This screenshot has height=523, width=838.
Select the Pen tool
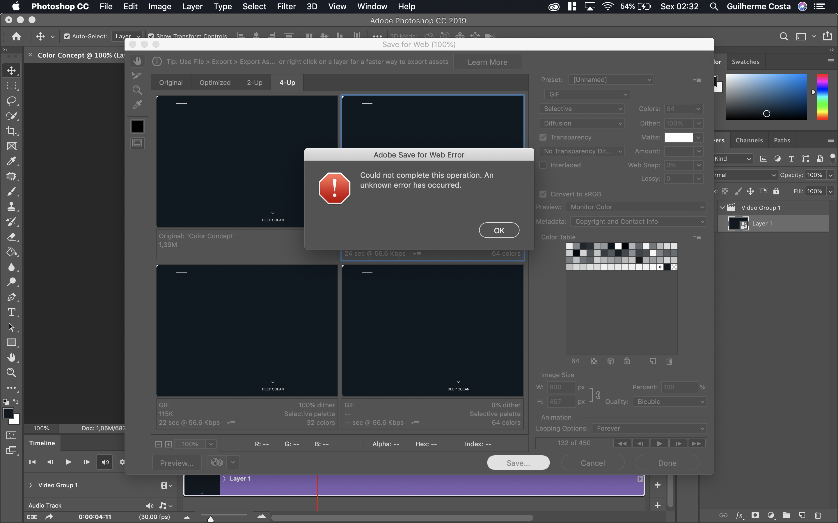(x=11, y=297)
